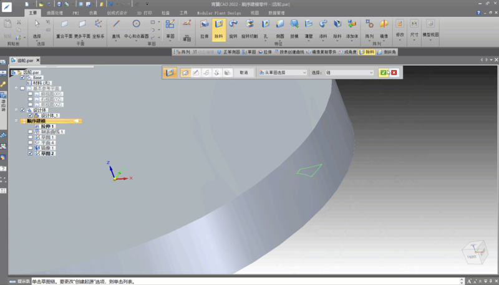Select the 倒圆 (Round) feature tool

click(x=279, y=27)
